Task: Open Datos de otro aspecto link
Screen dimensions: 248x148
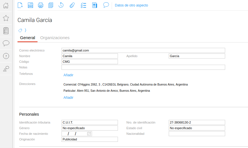Action: (x=131, y=5)
